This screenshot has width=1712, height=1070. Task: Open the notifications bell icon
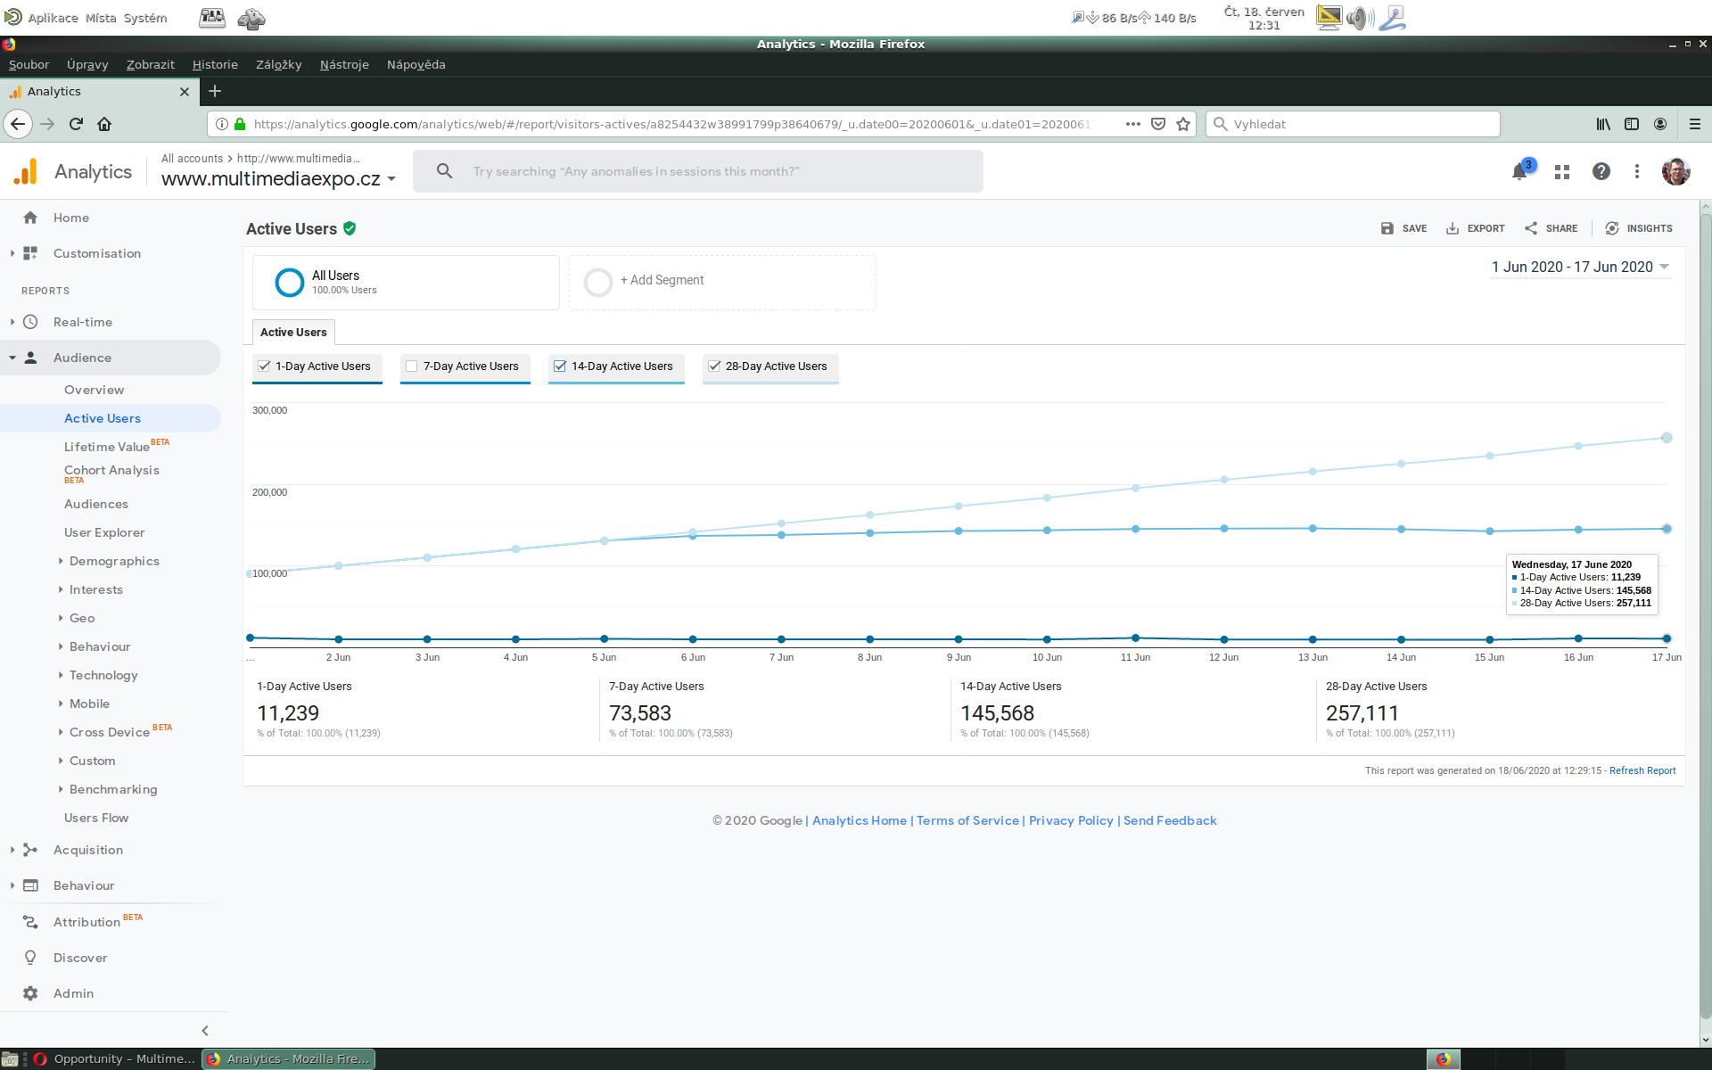tap(1520, 172)
